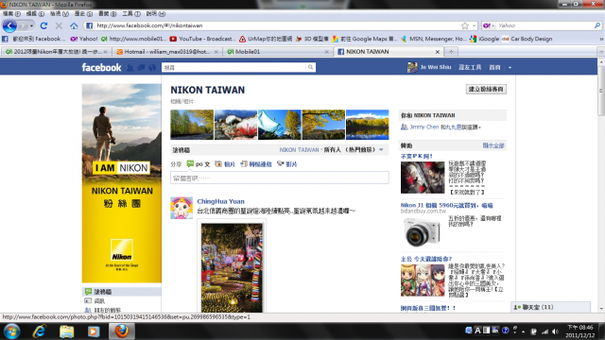Open Facebook friend requests icon
This screenshot has width=605, height=340.
[130, 67]
